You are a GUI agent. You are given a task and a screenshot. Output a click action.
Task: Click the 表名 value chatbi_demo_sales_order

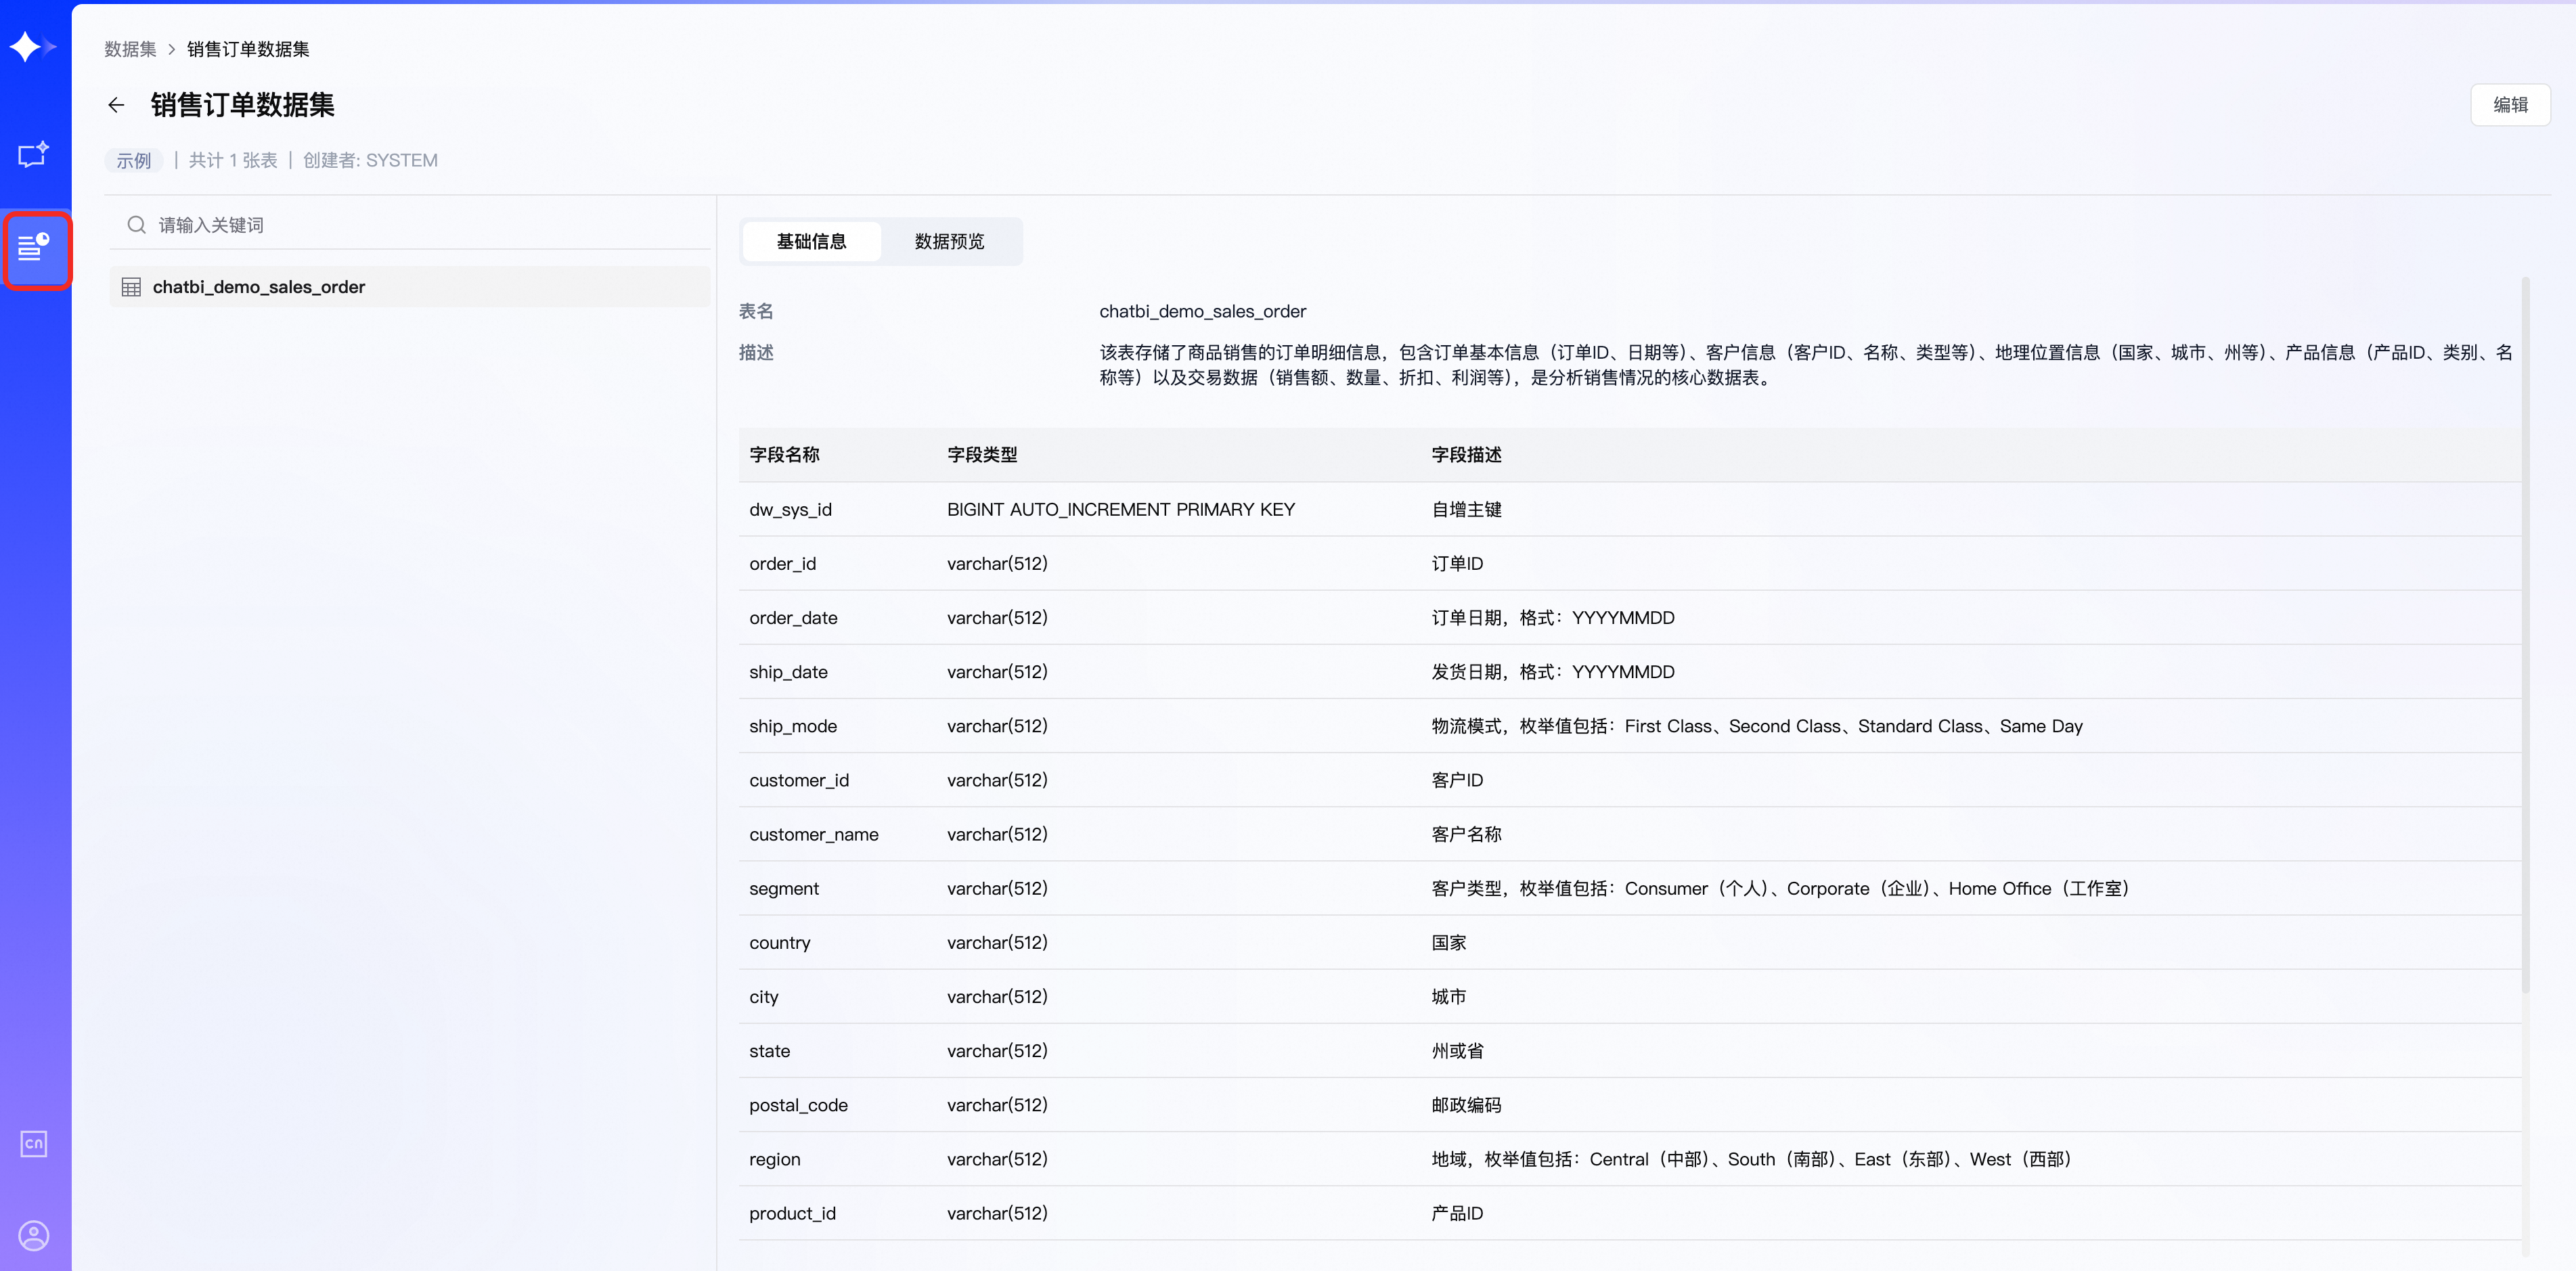tap(1203, 311)
